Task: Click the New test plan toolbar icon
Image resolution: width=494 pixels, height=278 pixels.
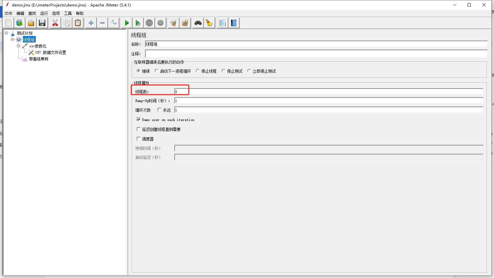Action: [8, 23]
